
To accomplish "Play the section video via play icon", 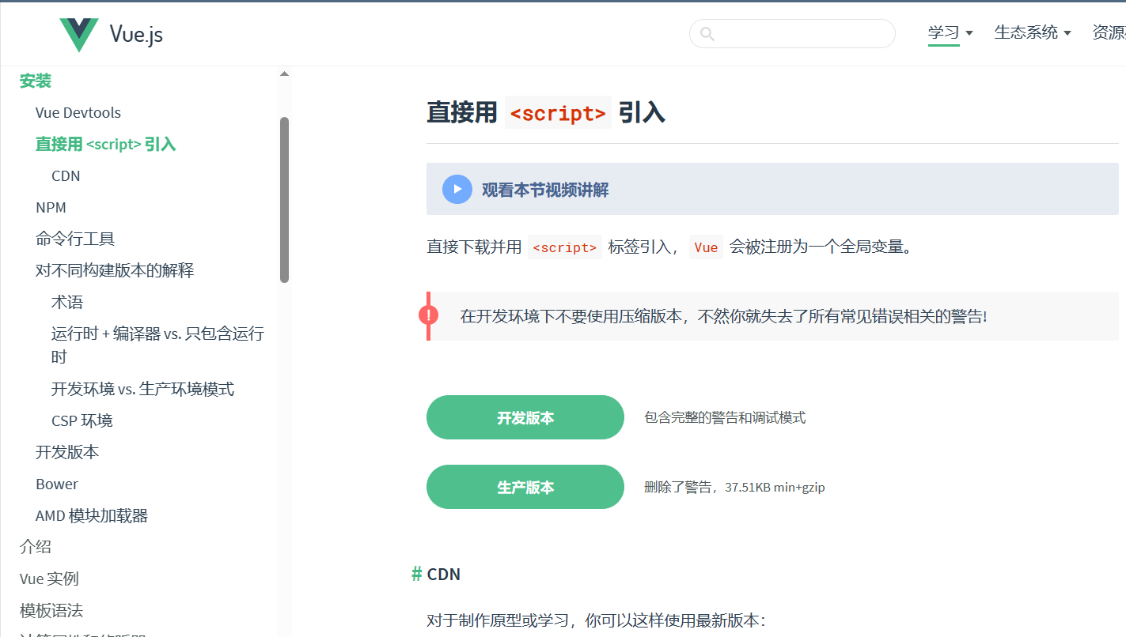I will [457, 189].
